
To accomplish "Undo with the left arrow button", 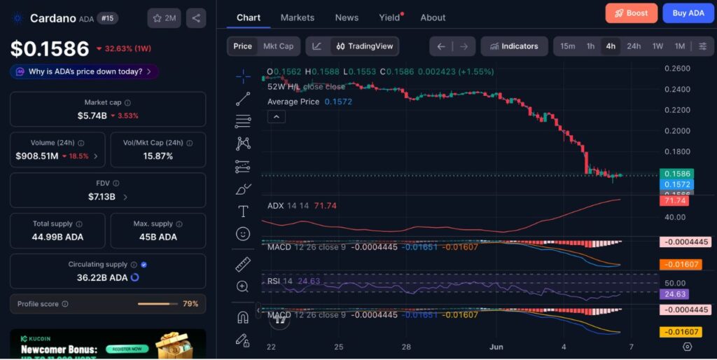I will coord(441,46).
